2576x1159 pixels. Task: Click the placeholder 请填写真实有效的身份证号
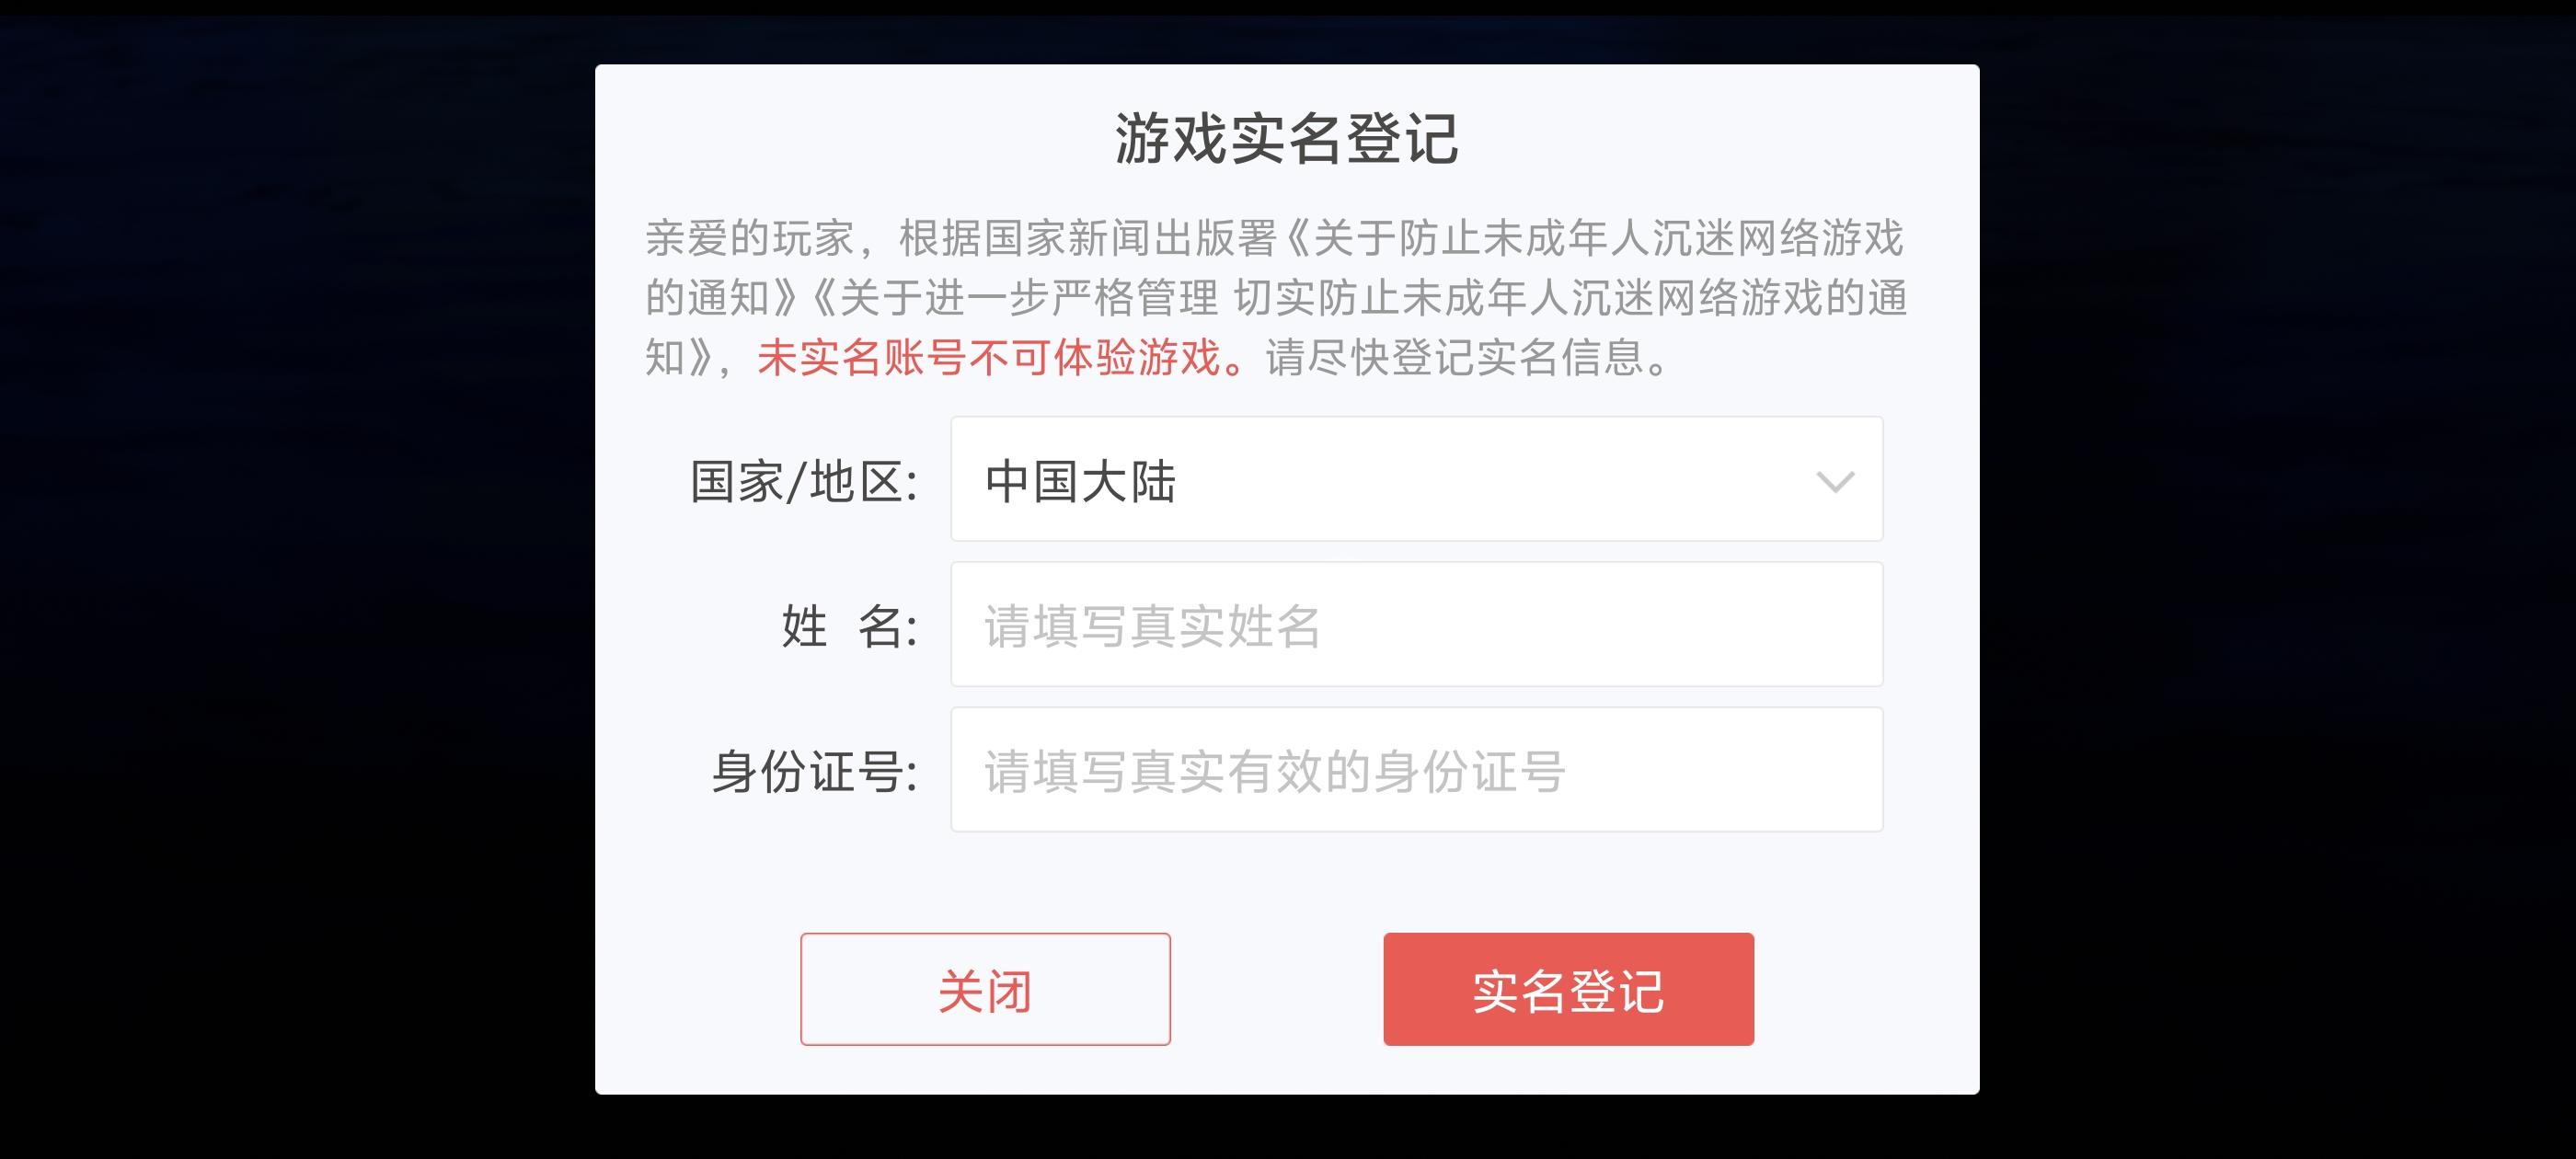pyautogui.click(x=1274, y=772)
